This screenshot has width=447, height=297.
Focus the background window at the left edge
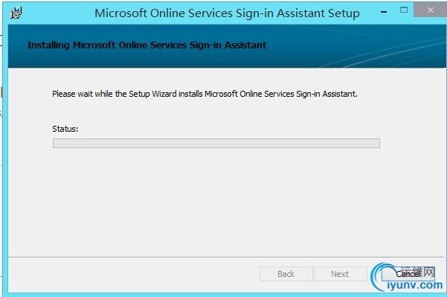pyautogui.click(x=1, y=143)
